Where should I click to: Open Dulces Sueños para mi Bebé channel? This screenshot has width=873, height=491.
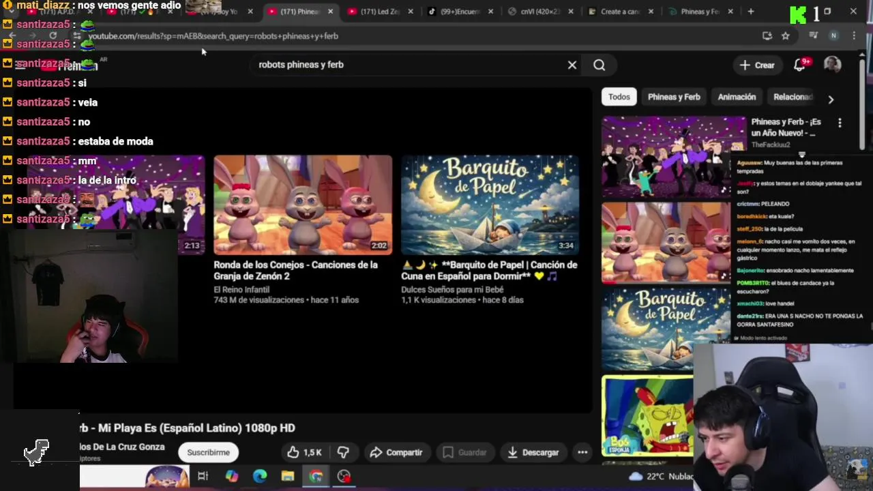coord(452,289)
